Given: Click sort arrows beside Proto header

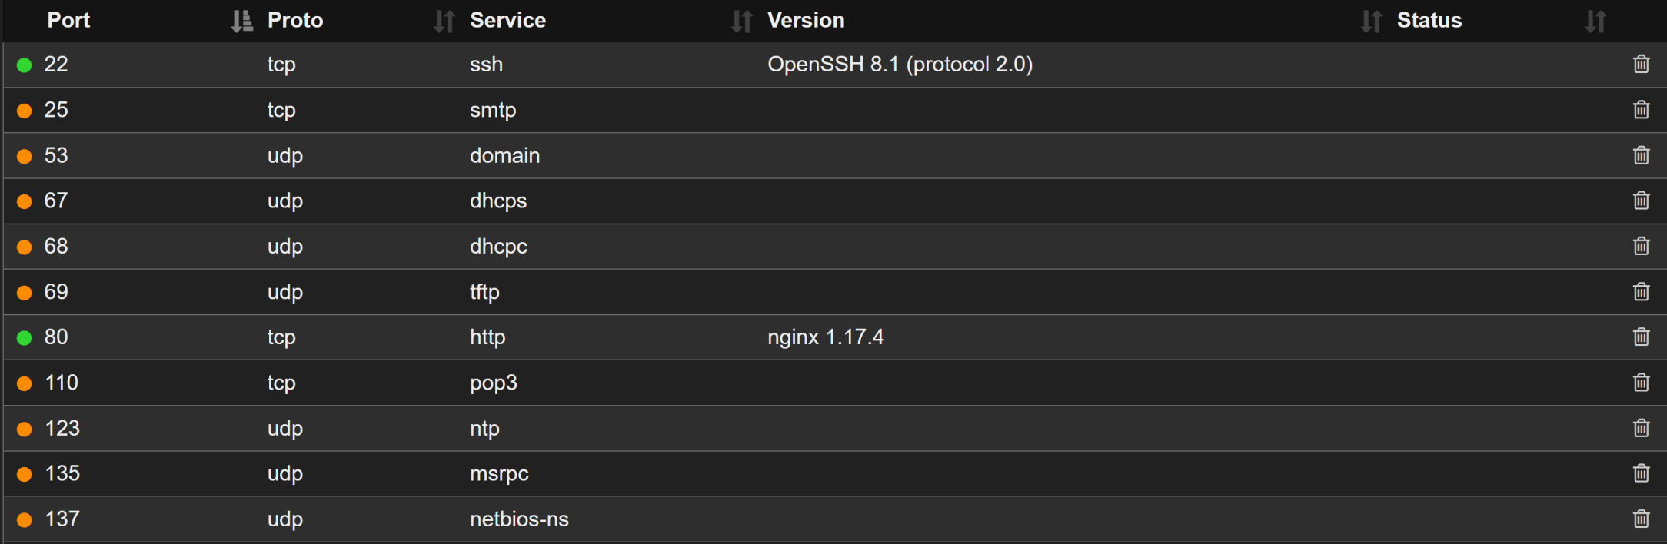Looking at the screenshot, I should tap(444, 22).
